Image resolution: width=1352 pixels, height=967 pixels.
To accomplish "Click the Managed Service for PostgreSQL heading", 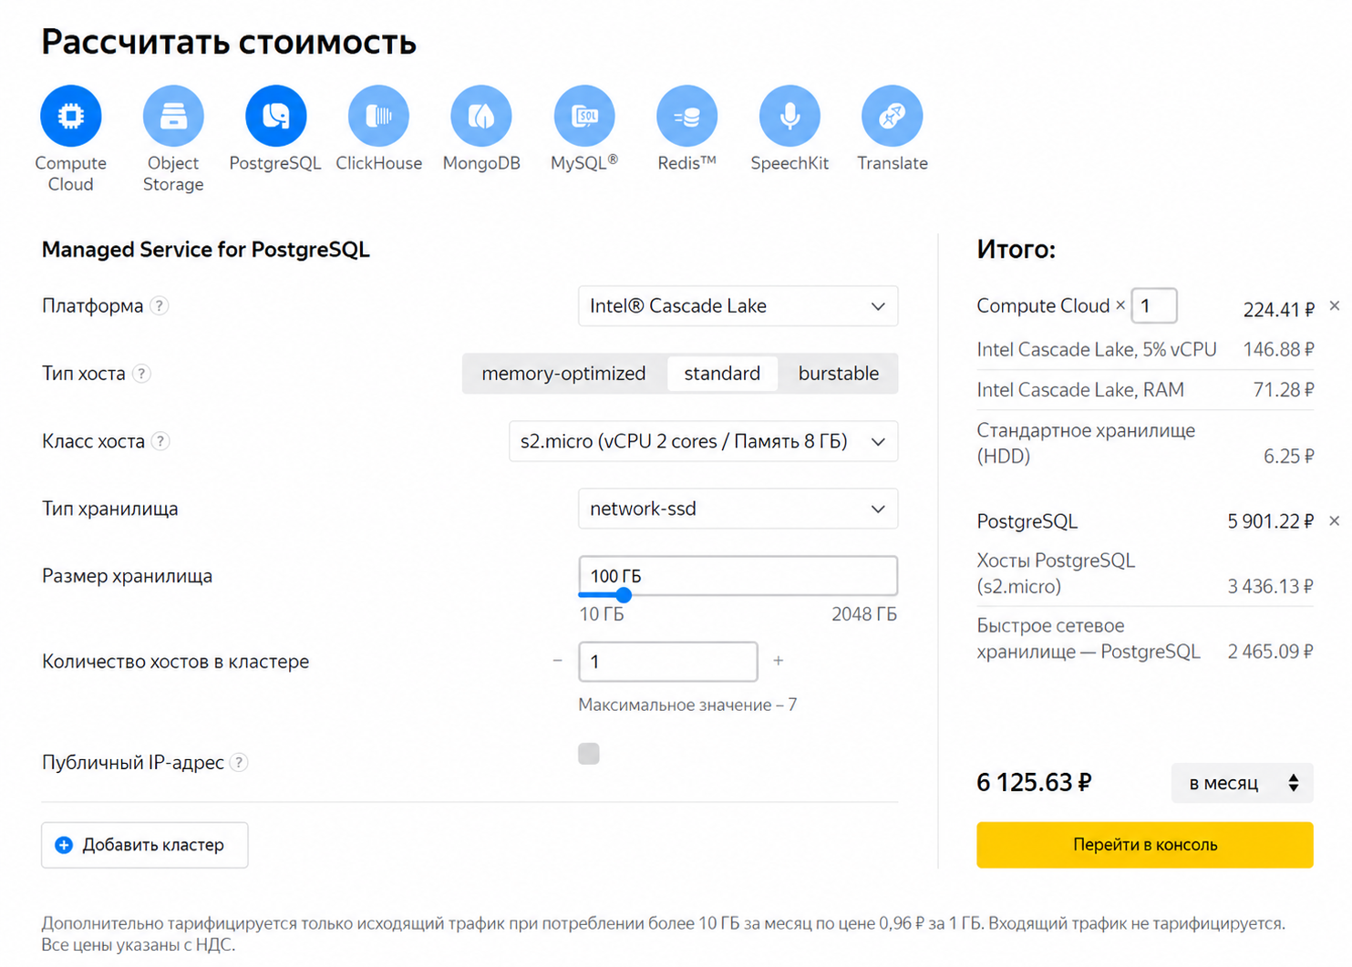I will click(x=206, y=250).
